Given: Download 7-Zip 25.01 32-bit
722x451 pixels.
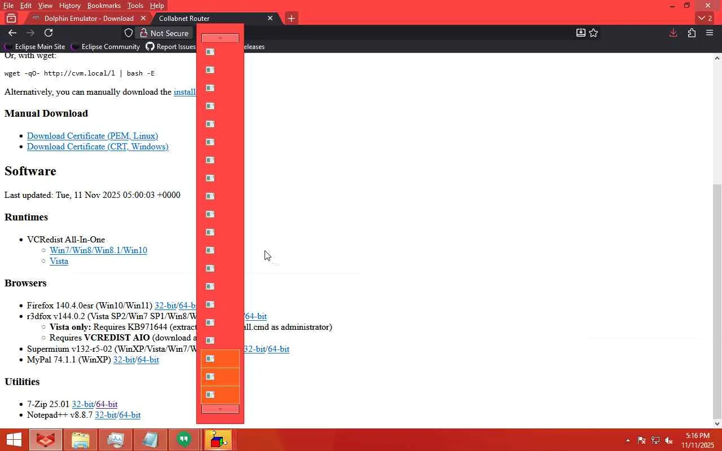Looking at the screenshot, I should click(82, 404).
